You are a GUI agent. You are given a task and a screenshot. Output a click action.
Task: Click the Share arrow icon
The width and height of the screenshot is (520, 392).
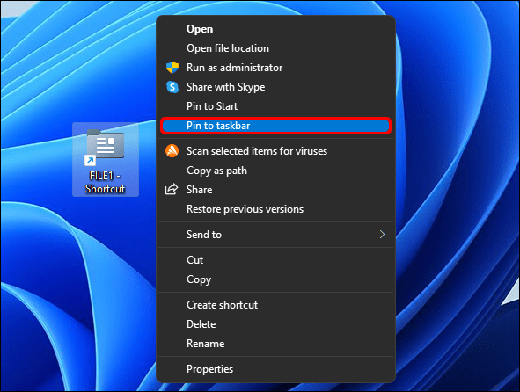click(x=172, y=190)
